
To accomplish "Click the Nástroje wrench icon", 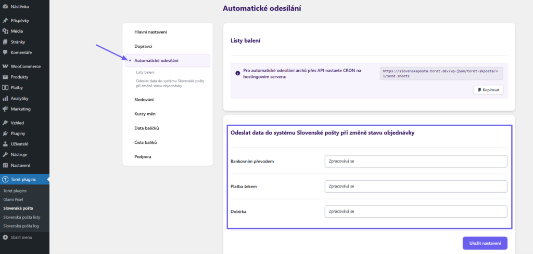I will pyautogui.click(x=5, y=155).
